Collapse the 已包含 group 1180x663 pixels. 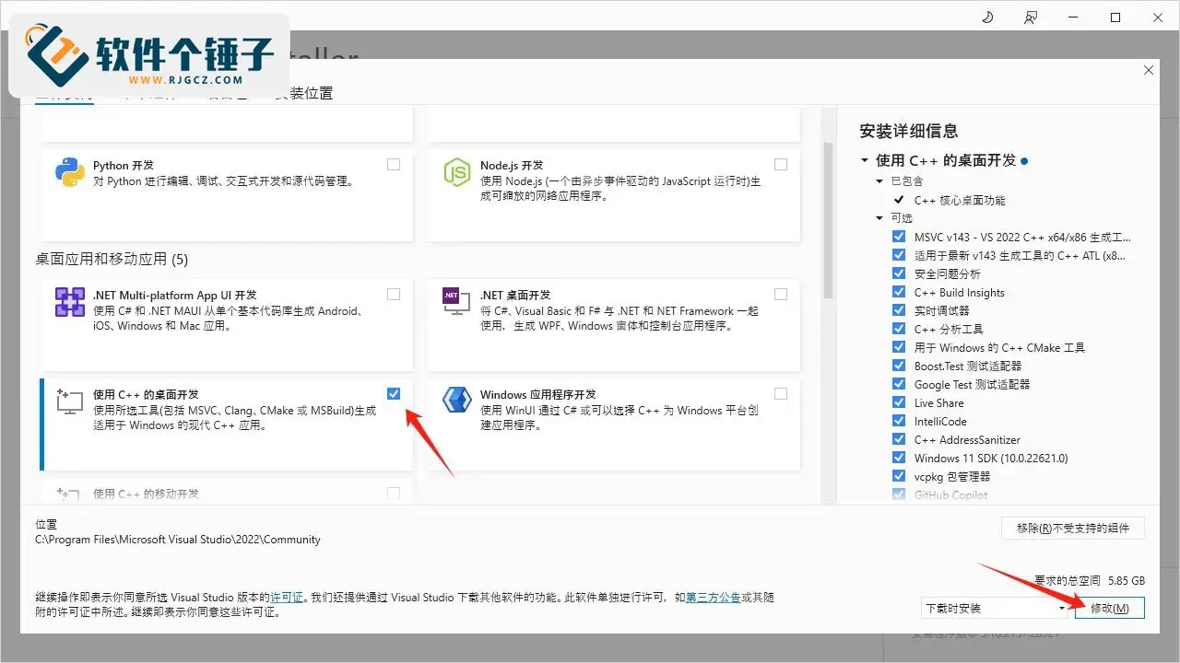[x=880, y=181]
